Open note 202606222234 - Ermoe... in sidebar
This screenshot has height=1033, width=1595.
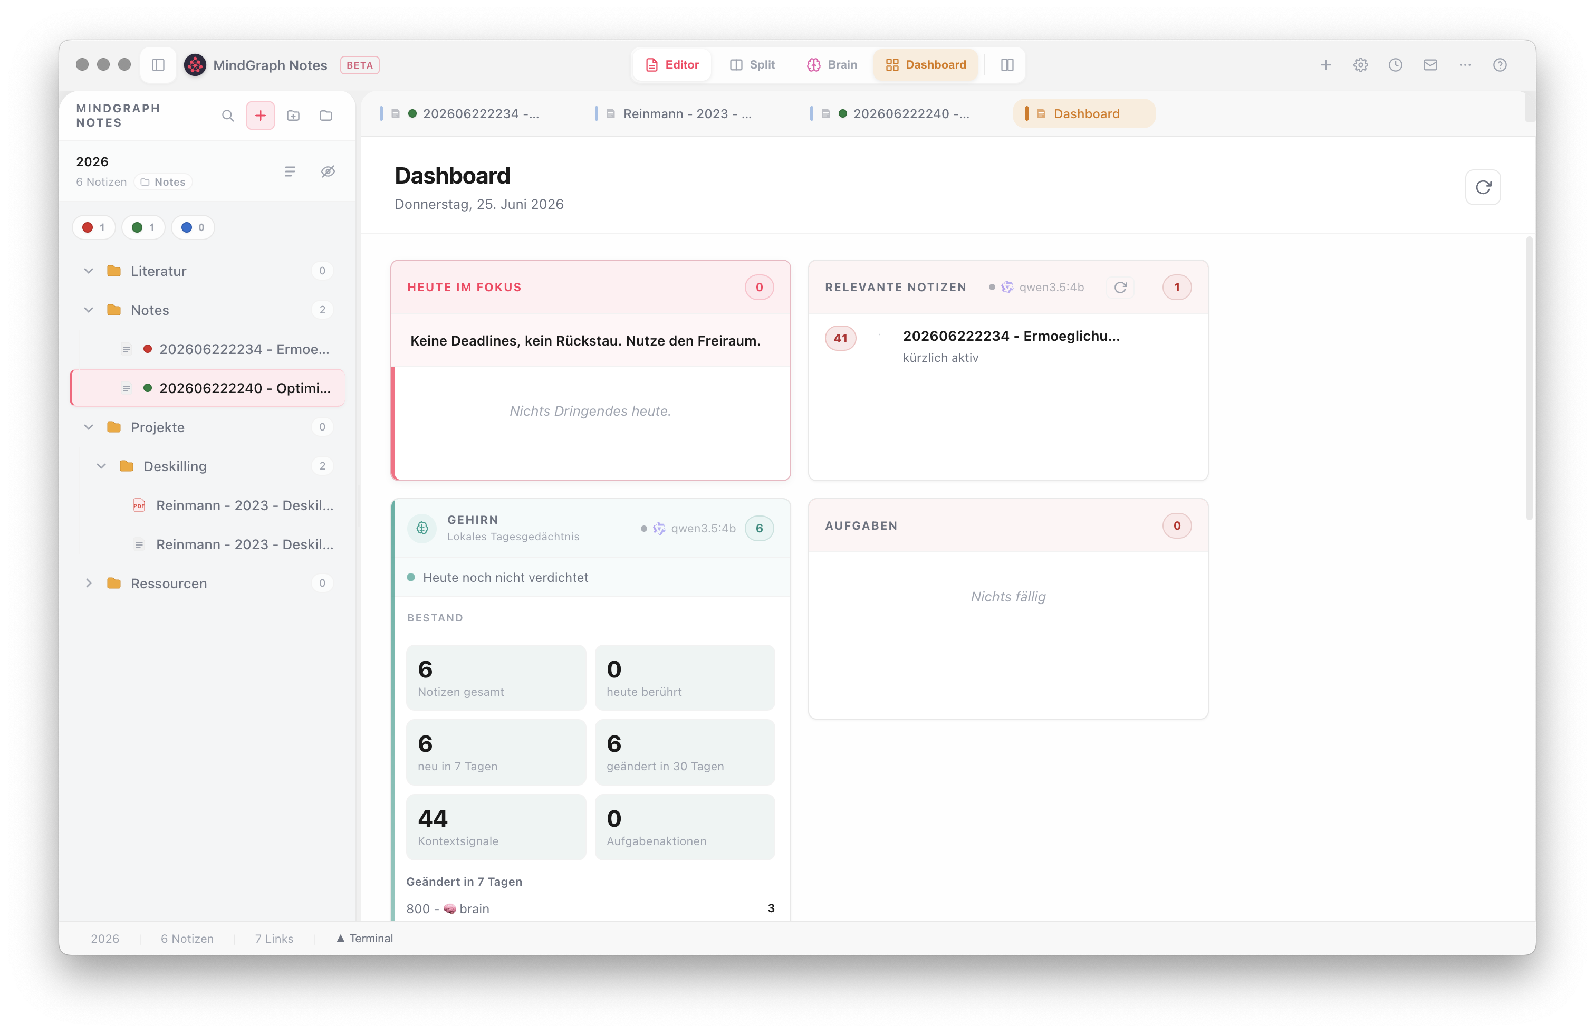[x=208, y=349]
